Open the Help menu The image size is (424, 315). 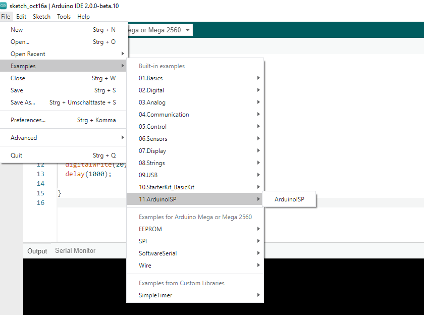tap(83, 17)
